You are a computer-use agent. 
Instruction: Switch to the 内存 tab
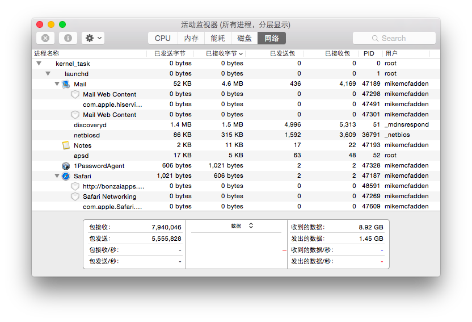click(x=191, y=38)
